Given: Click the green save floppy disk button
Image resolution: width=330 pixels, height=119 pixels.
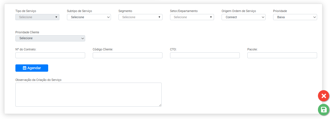Looking at the screenshot, I should pyautogui.click(x=324, y=109).
